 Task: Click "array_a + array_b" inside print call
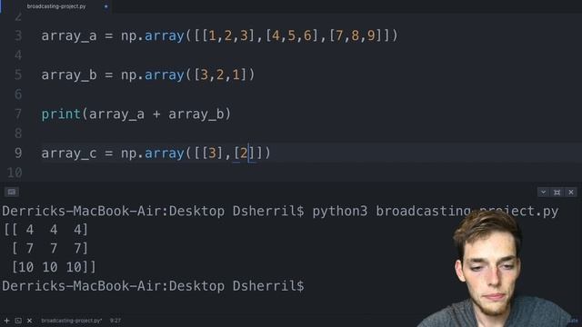(156, 114)
